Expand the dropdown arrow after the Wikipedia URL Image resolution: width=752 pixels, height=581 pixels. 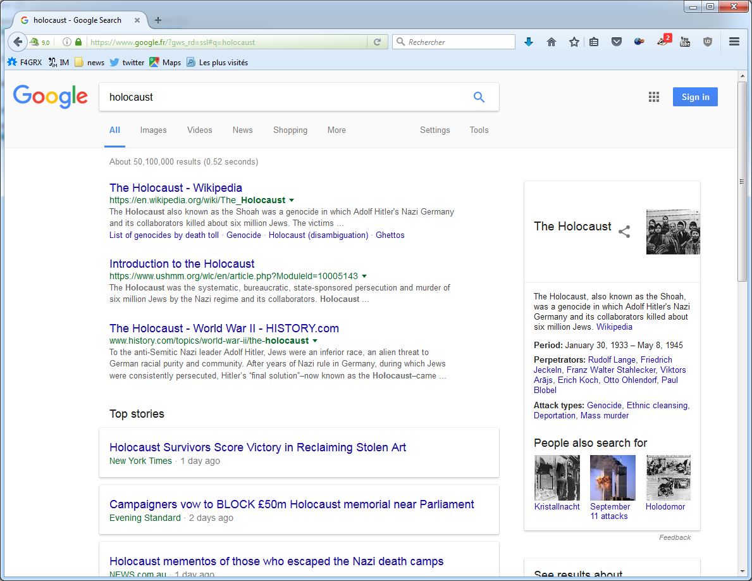[292, 201]
